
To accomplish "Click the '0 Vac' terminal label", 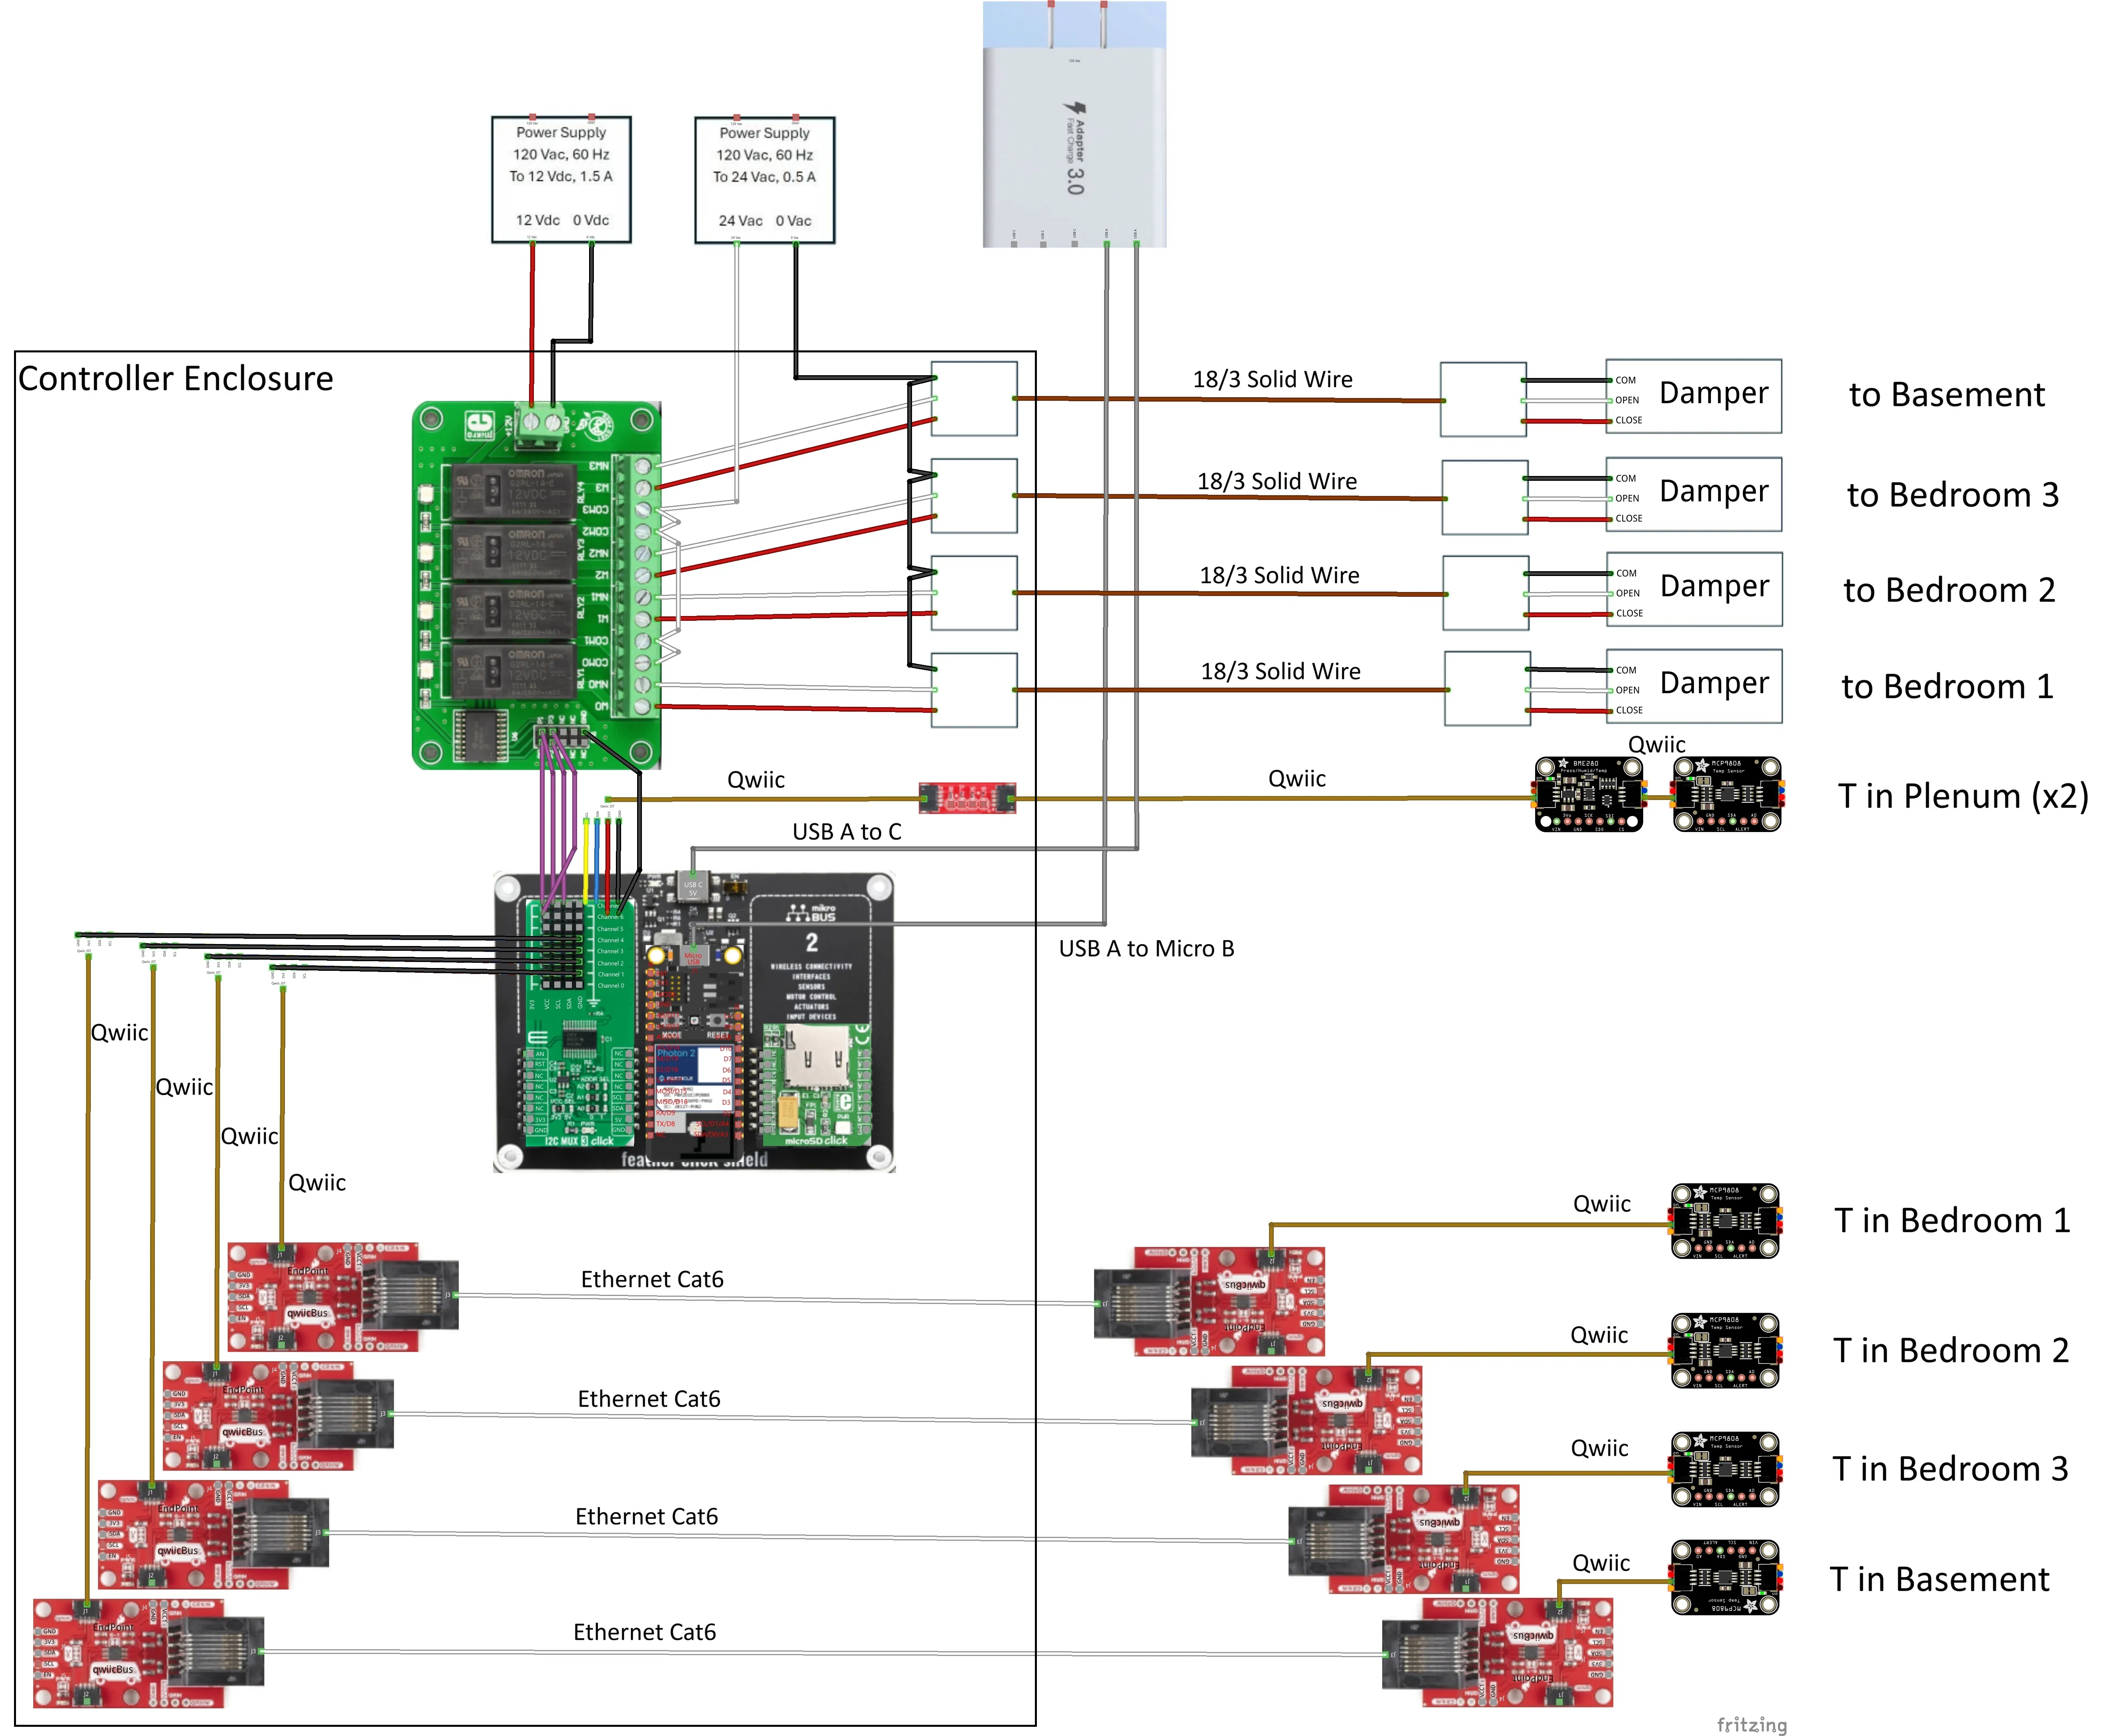I will 793,221.
